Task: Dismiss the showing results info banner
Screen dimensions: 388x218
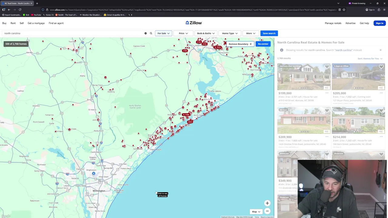Action: [380, 50]
